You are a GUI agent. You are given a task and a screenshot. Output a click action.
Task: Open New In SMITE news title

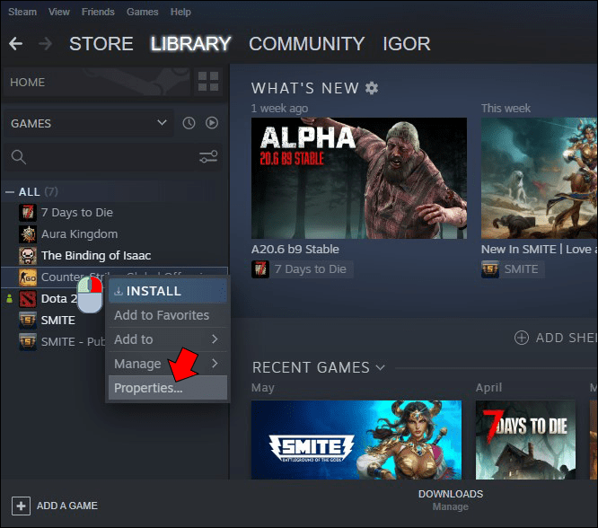point(540,249)
